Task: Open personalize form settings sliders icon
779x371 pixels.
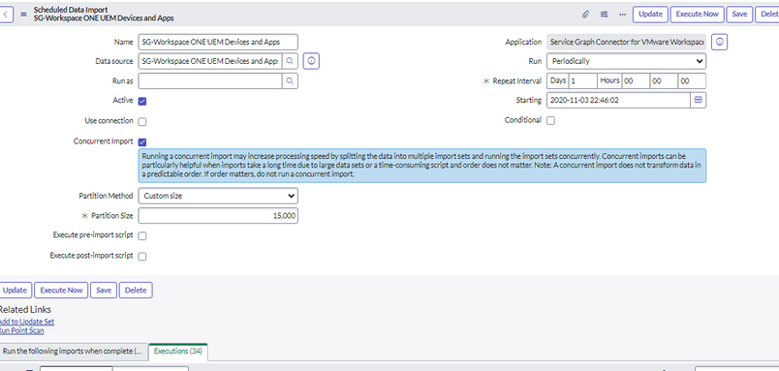Action: pos(605,15)
